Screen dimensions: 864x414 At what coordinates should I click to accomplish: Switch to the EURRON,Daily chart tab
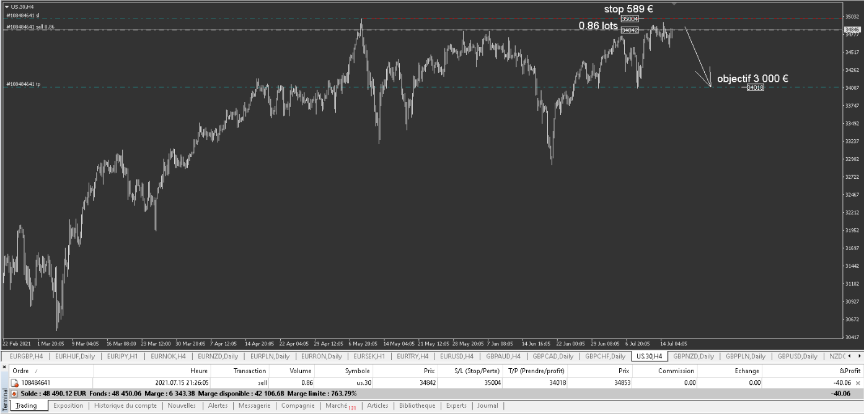coord(321,356)
